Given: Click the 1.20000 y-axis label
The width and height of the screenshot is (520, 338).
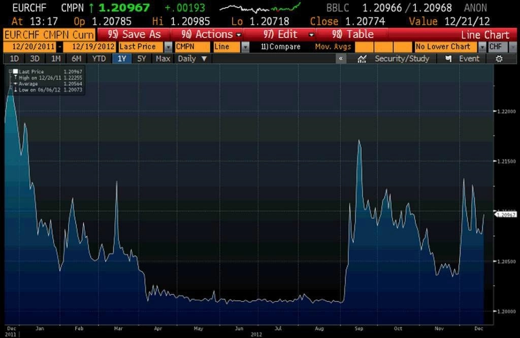Looking at the screenshot, I should (x=506, y=312).
